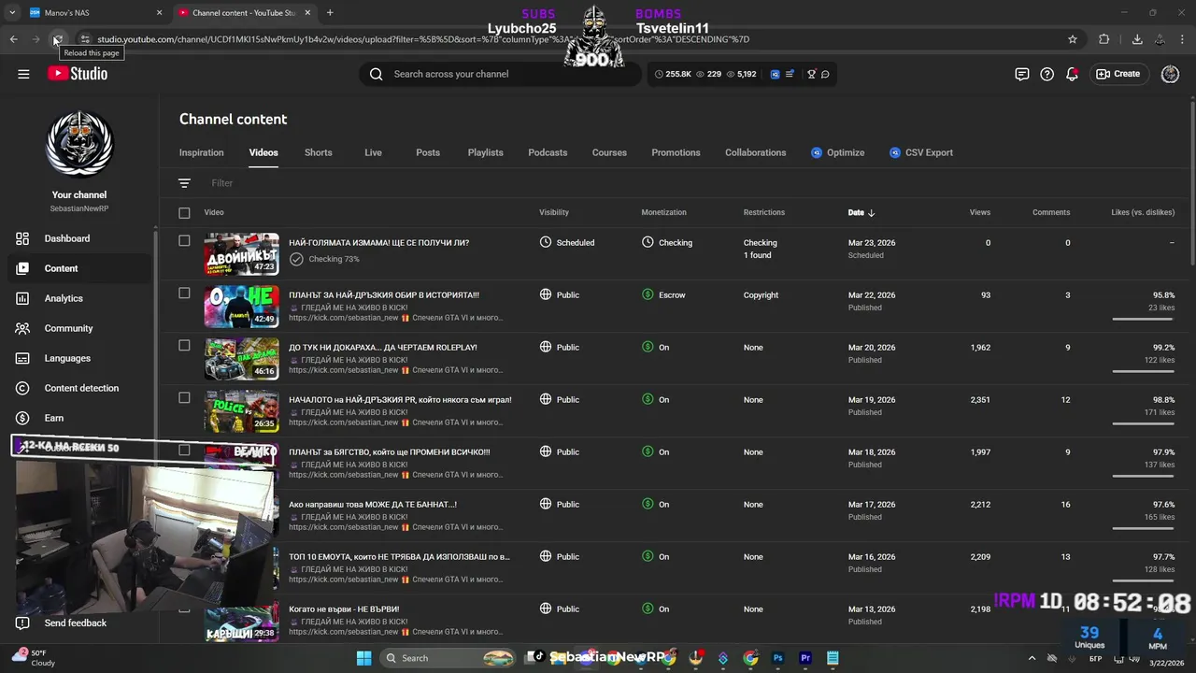Click the vidIQ chat bubble icon in stats bar
The width and height of the screenshot is (1196, 673).
825,74
